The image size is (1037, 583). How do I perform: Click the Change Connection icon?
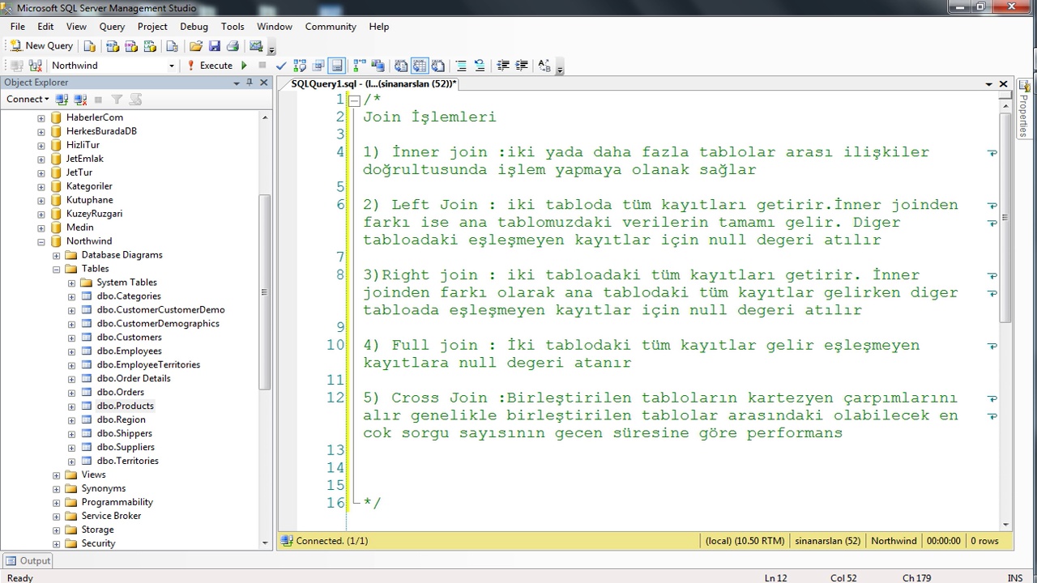click(36, 66)
